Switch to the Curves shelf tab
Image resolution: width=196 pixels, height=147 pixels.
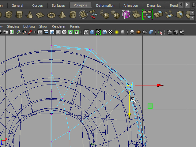pyautogui.click(x=37, y=6)
